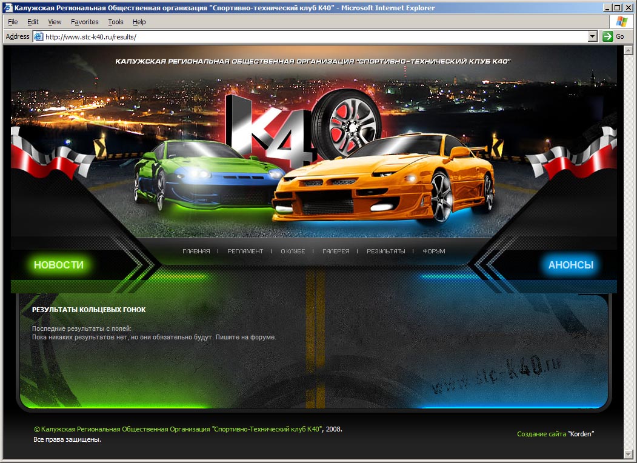
Task: Click the green Go arrow button
Action: pos(608,36)
